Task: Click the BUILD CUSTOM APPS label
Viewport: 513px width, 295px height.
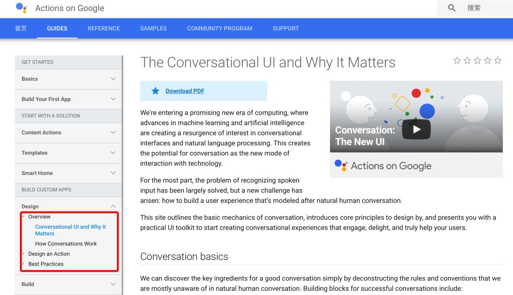Action: [46, 190]
